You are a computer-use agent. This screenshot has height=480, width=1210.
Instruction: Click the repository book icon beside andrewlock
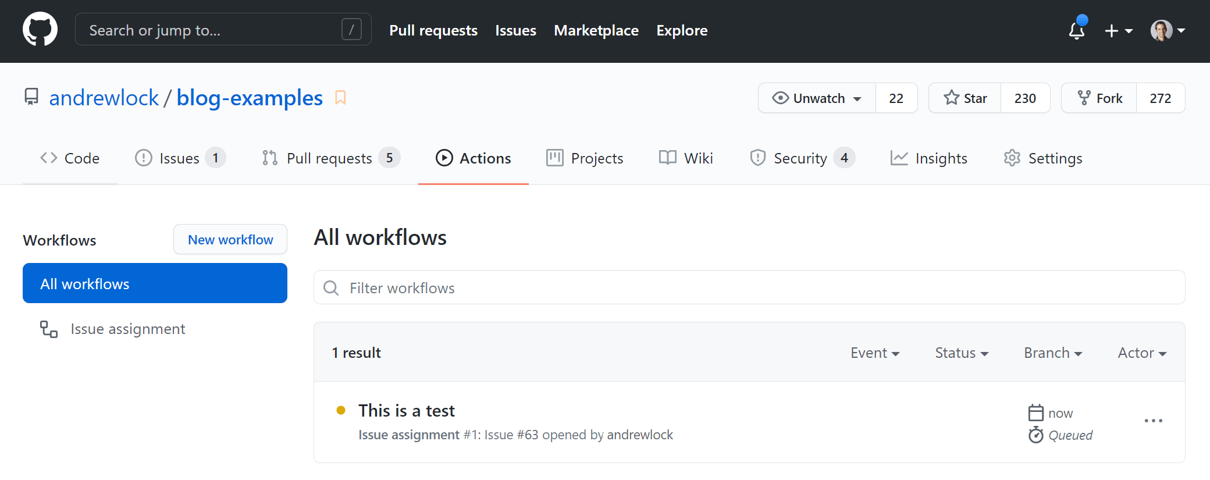31,97
